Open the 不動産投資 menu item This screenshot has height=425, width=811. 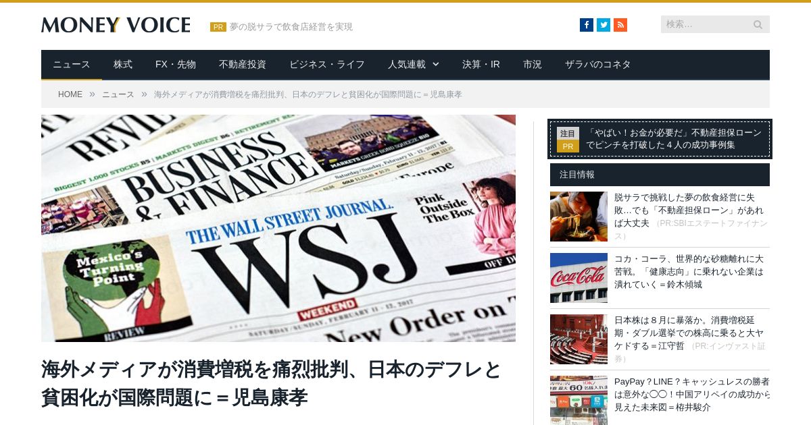243,65
